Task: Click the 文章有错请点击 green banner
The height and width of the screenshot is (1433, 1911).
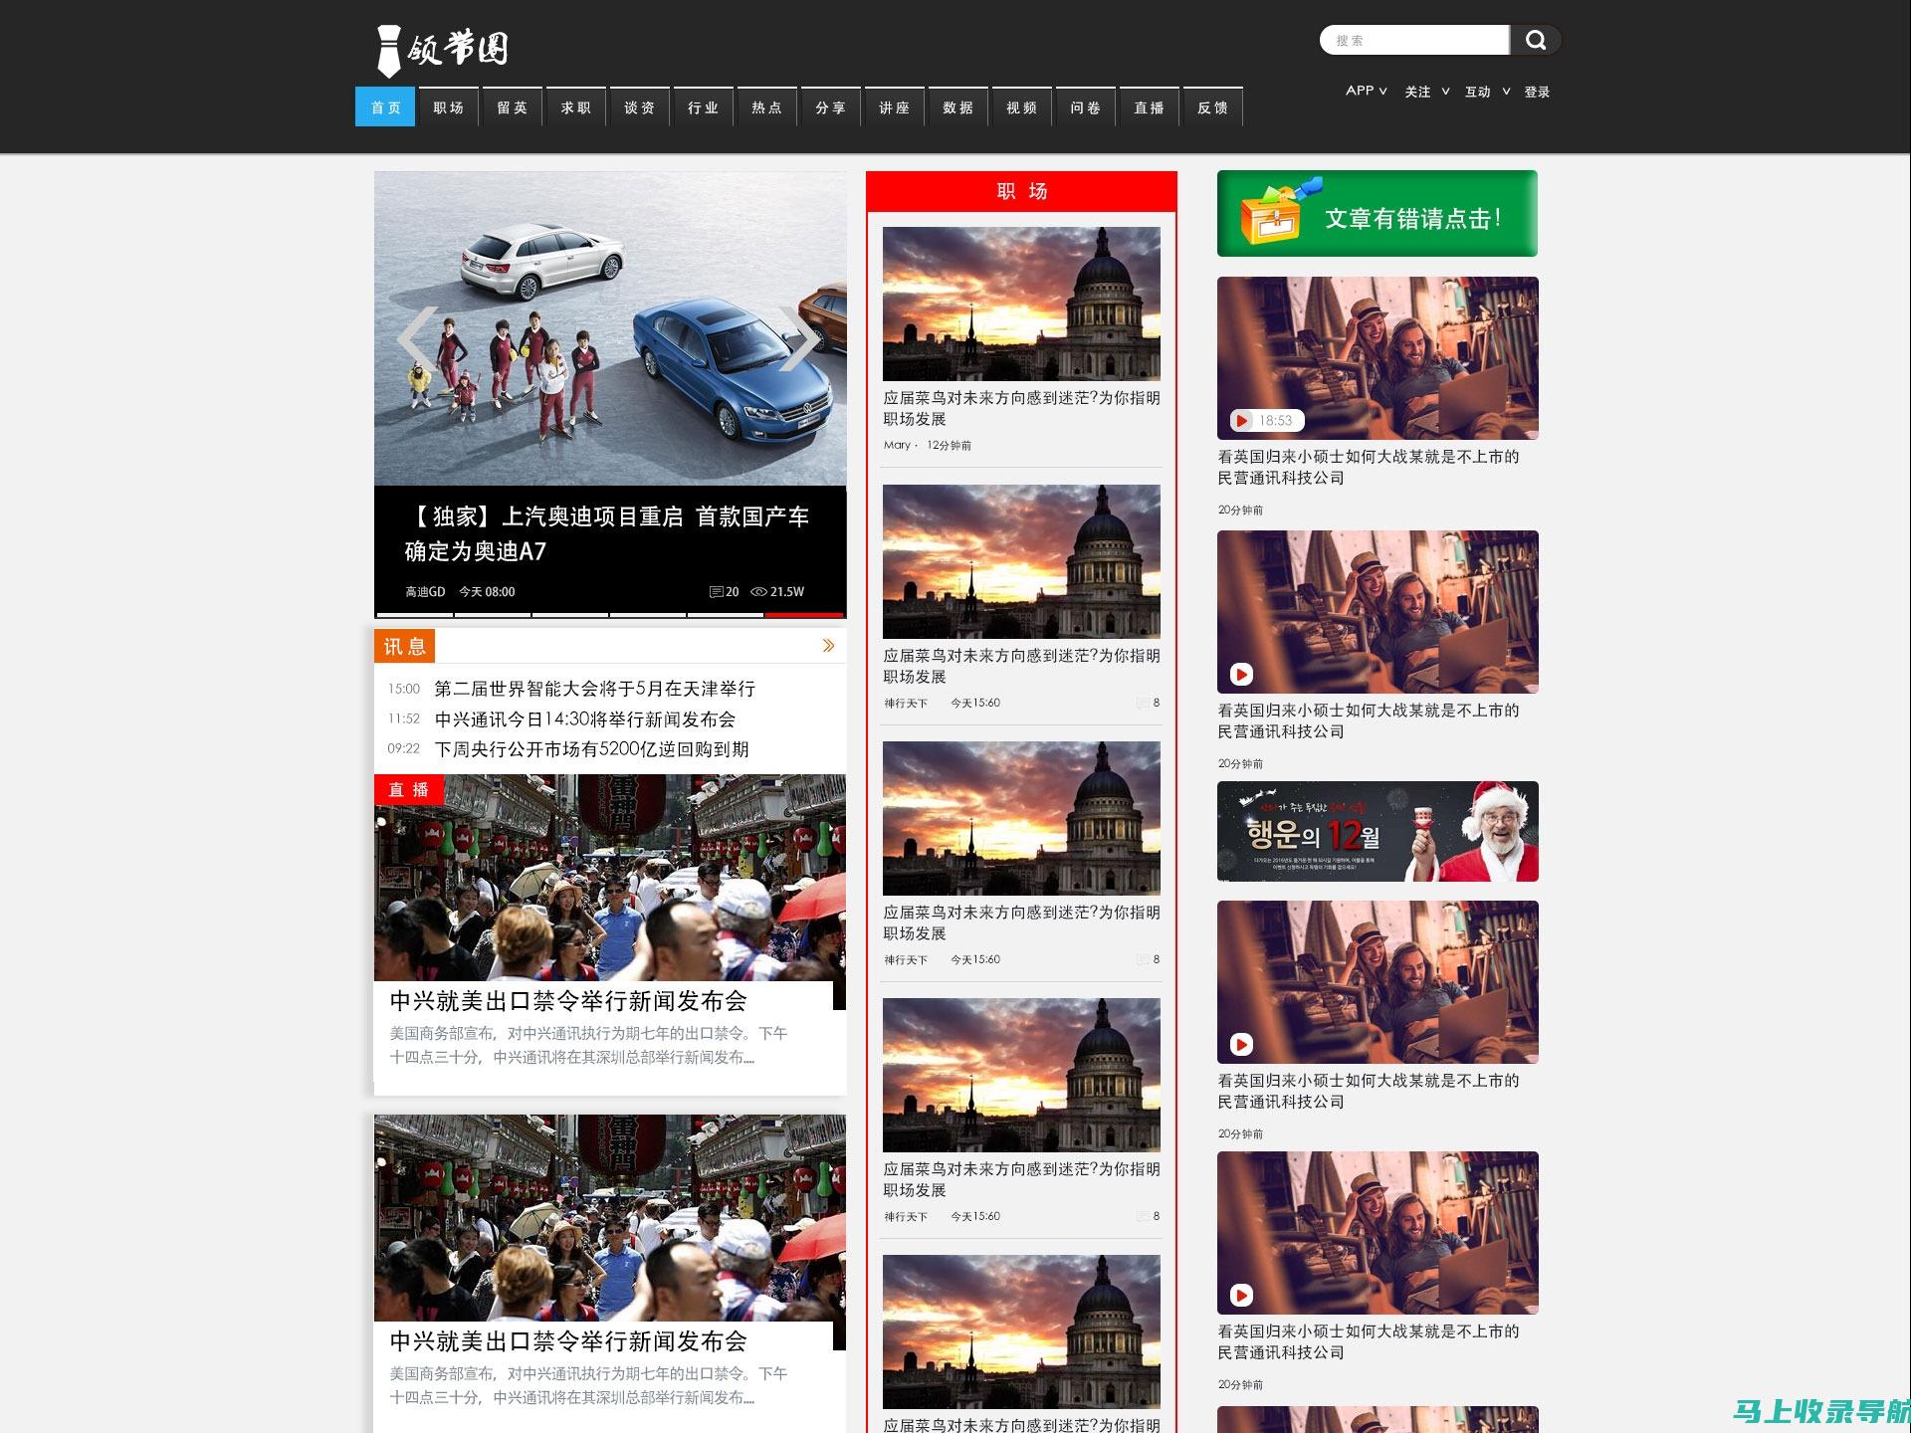Action: pos(1378,213)
